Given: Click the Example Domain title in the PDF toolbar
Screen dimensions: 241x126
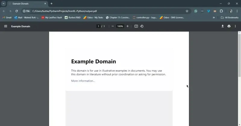Looking at the screenshot, I should pyautogui.click(x=20, y=26).
